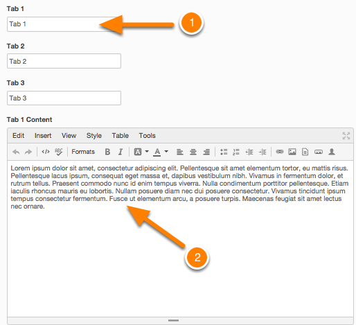This screenshot has height=325, width=356.
Task: Click the undo arrow icon
Action: 16,152
